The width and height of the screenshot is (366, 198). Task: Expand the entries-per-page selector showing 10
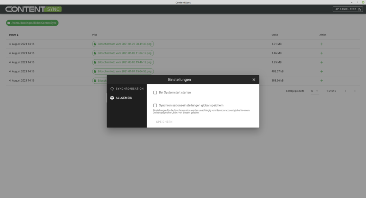[315, 91]
